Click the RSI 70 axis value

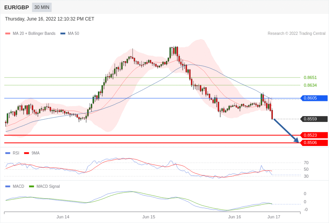(306, 163)
